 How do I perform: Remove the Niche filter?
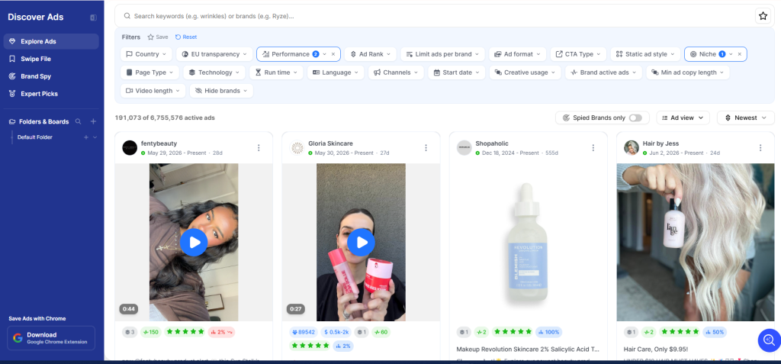click(x=740, y=54)
